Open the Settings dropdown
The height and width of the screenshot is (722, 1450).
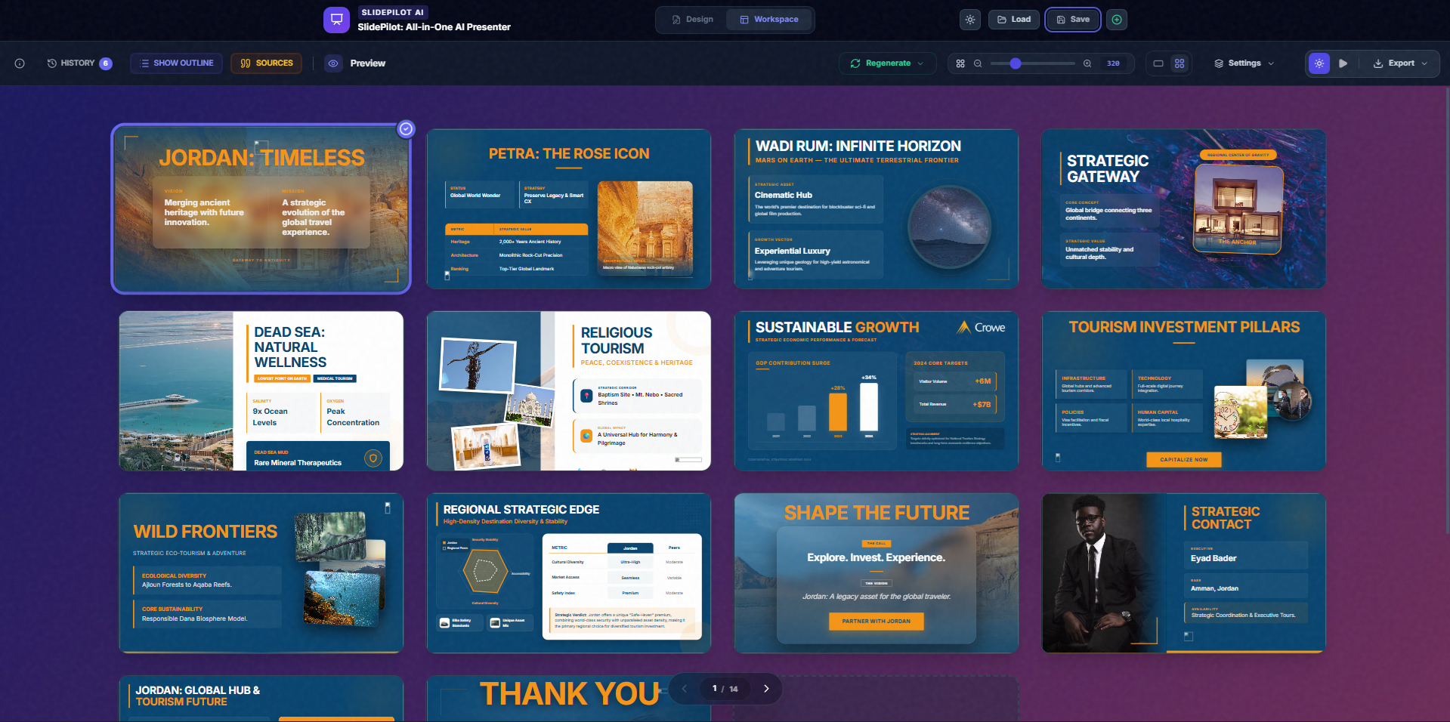coord(1244,63)
